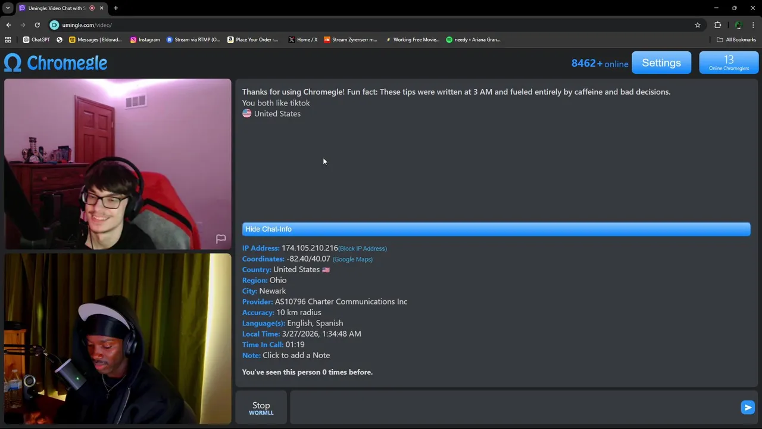The height and width of the screenshot is (429, 762).
Task: Click the IP address 174.105.210.216
Action: (310, 248)
